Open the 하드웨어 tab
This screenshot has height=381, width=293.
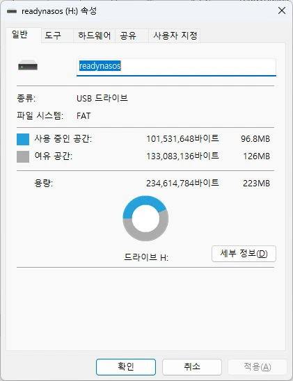(95, 35)
